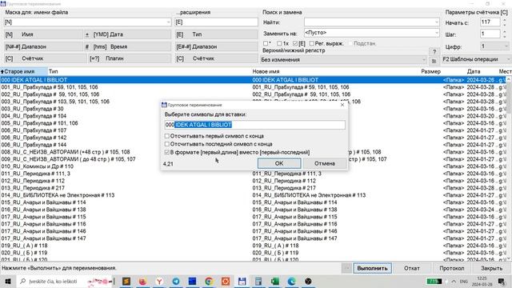Insert the [E] Тип extension placeholder
The width and height of the screenshot is (512, 288).
click(x=217, y=34)
